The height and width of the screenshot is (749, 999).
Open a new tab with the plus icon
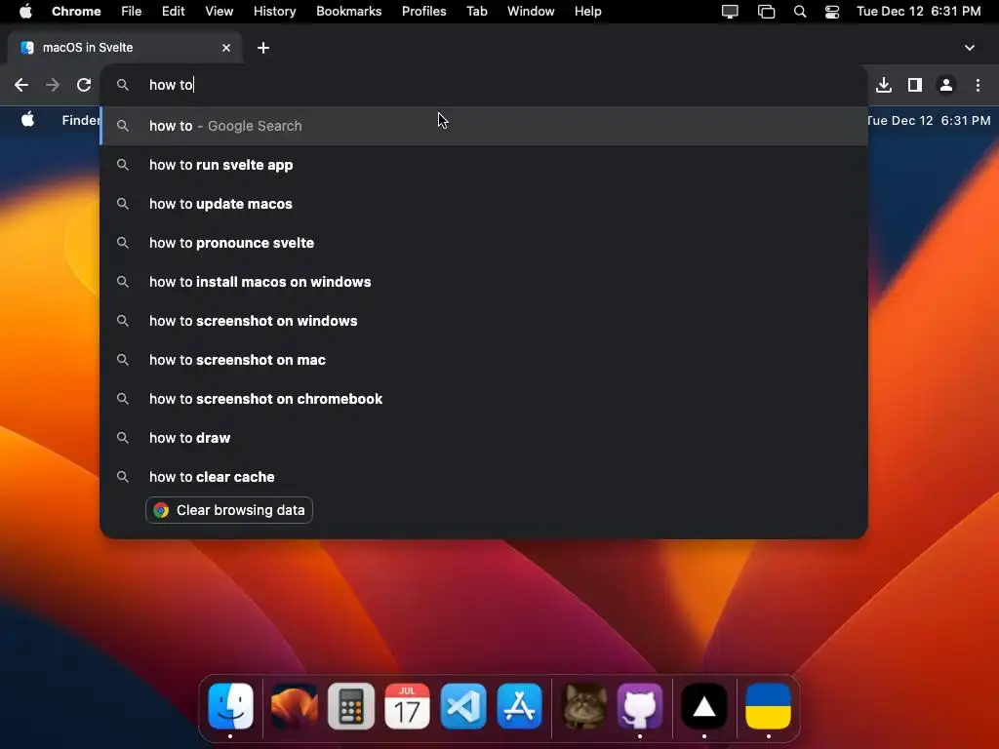point(263,48)
